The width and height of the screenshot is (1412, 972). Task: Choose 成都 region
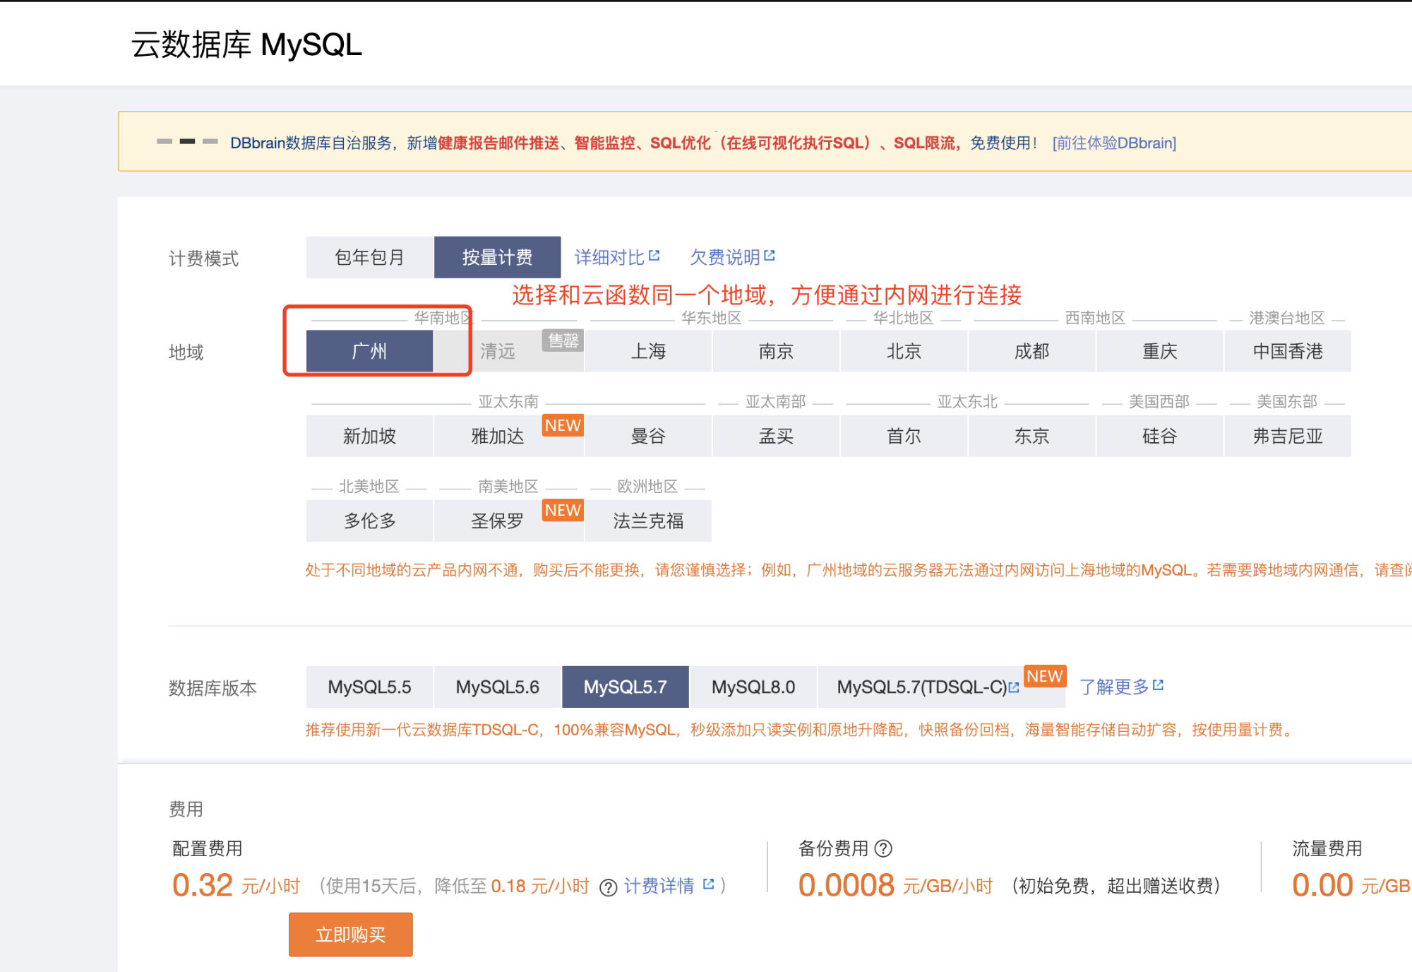click(1031, 351)
